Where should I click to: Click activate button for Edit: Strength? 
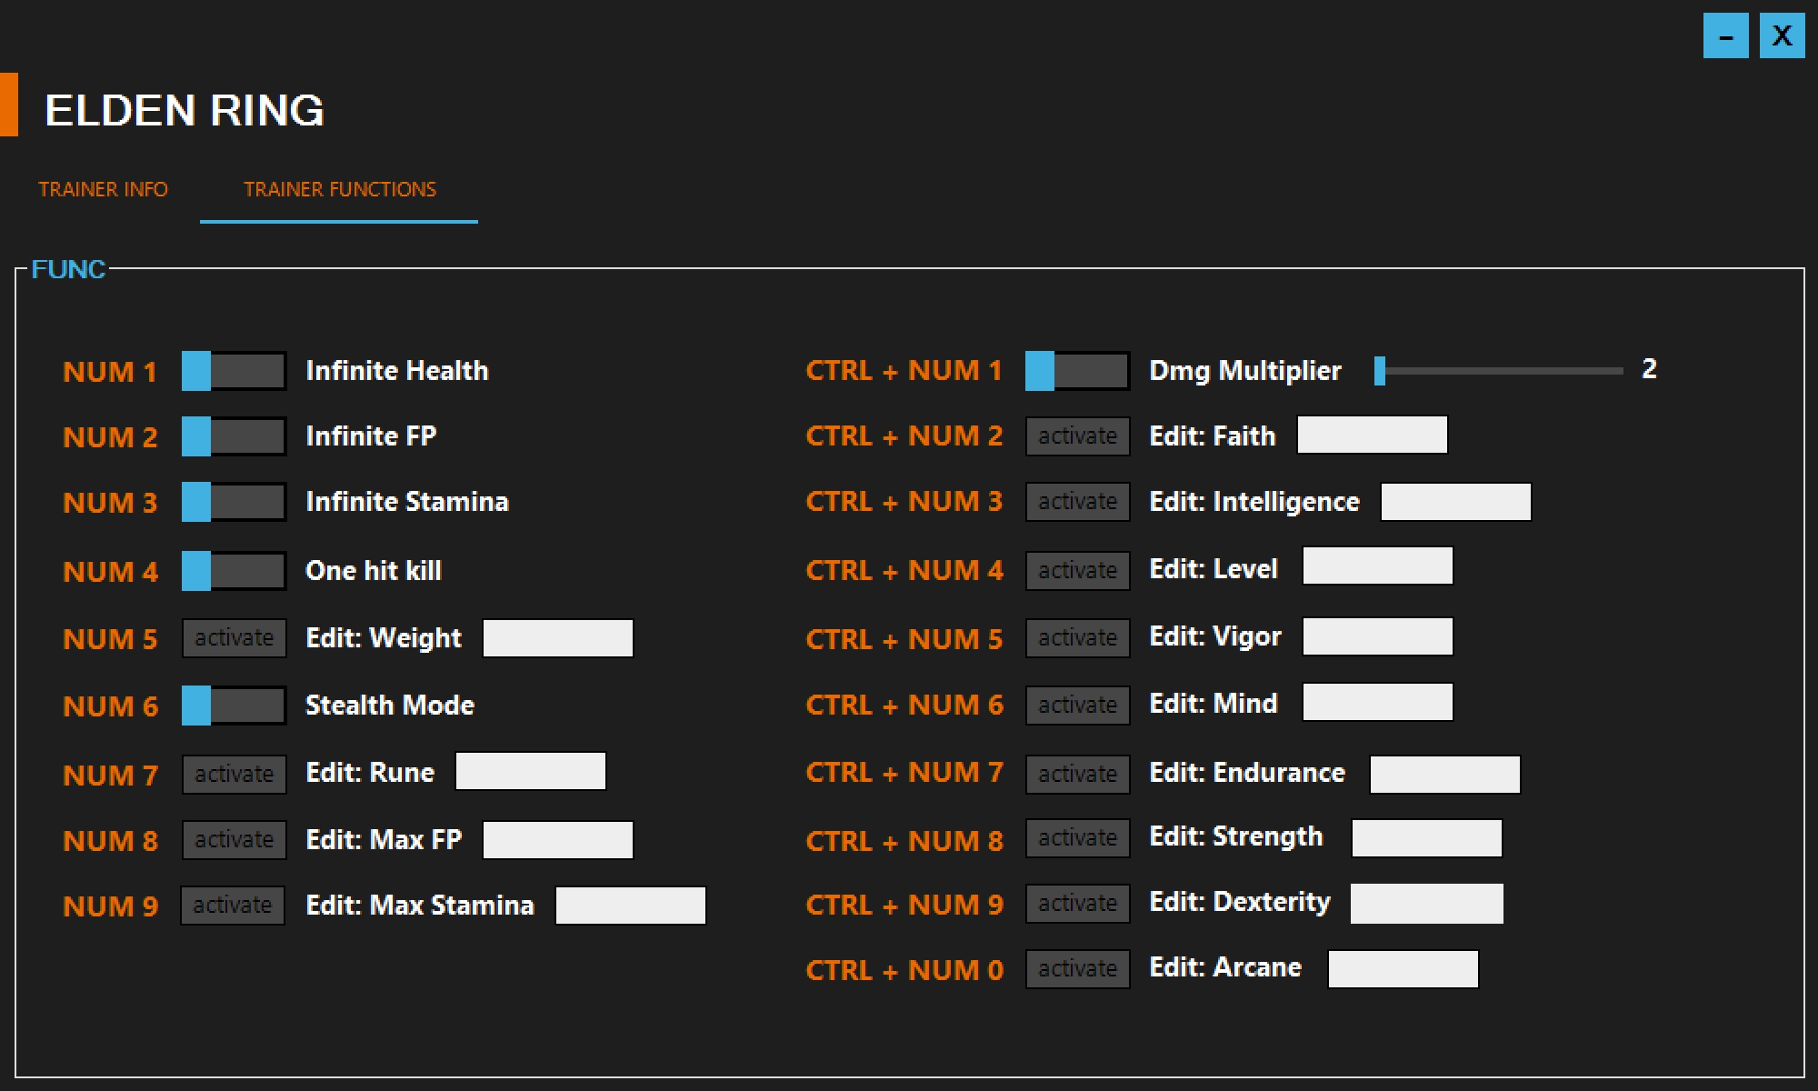[x=1078, y=838]
